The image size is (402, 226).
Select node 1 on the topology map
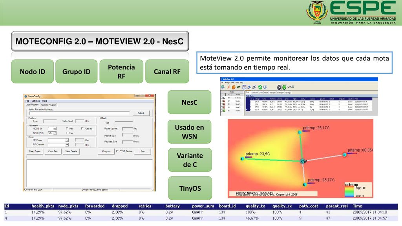(x=299, y=133)
